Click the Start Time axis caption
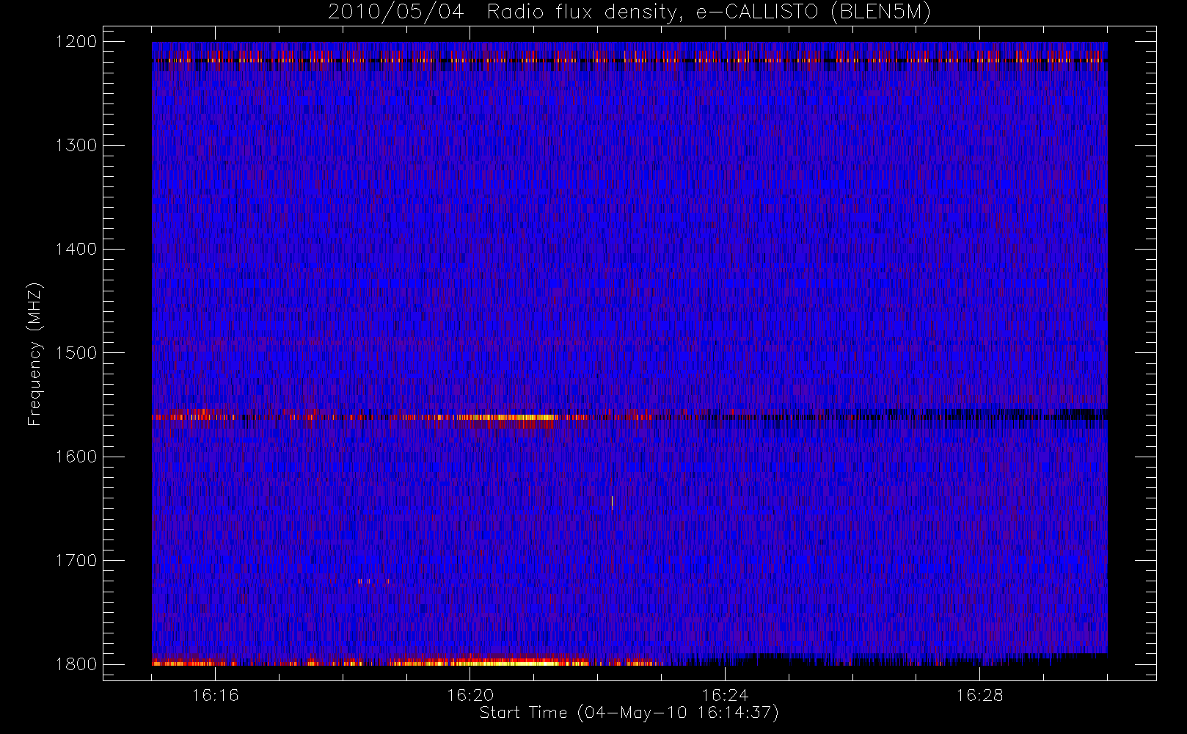Viewport: 1187px width, 734px height. [x=629, y=713]
